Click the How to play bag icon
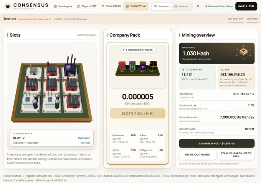Image resolution: width=261 pixels, height=183 pixels. tap(55, 6)
